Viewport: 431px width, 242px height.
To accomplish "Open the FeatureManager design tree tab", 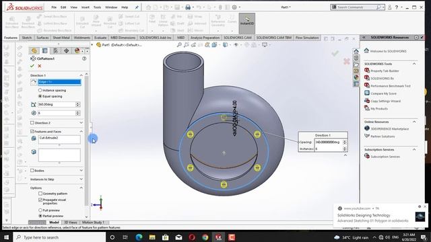I will (34, 51).
